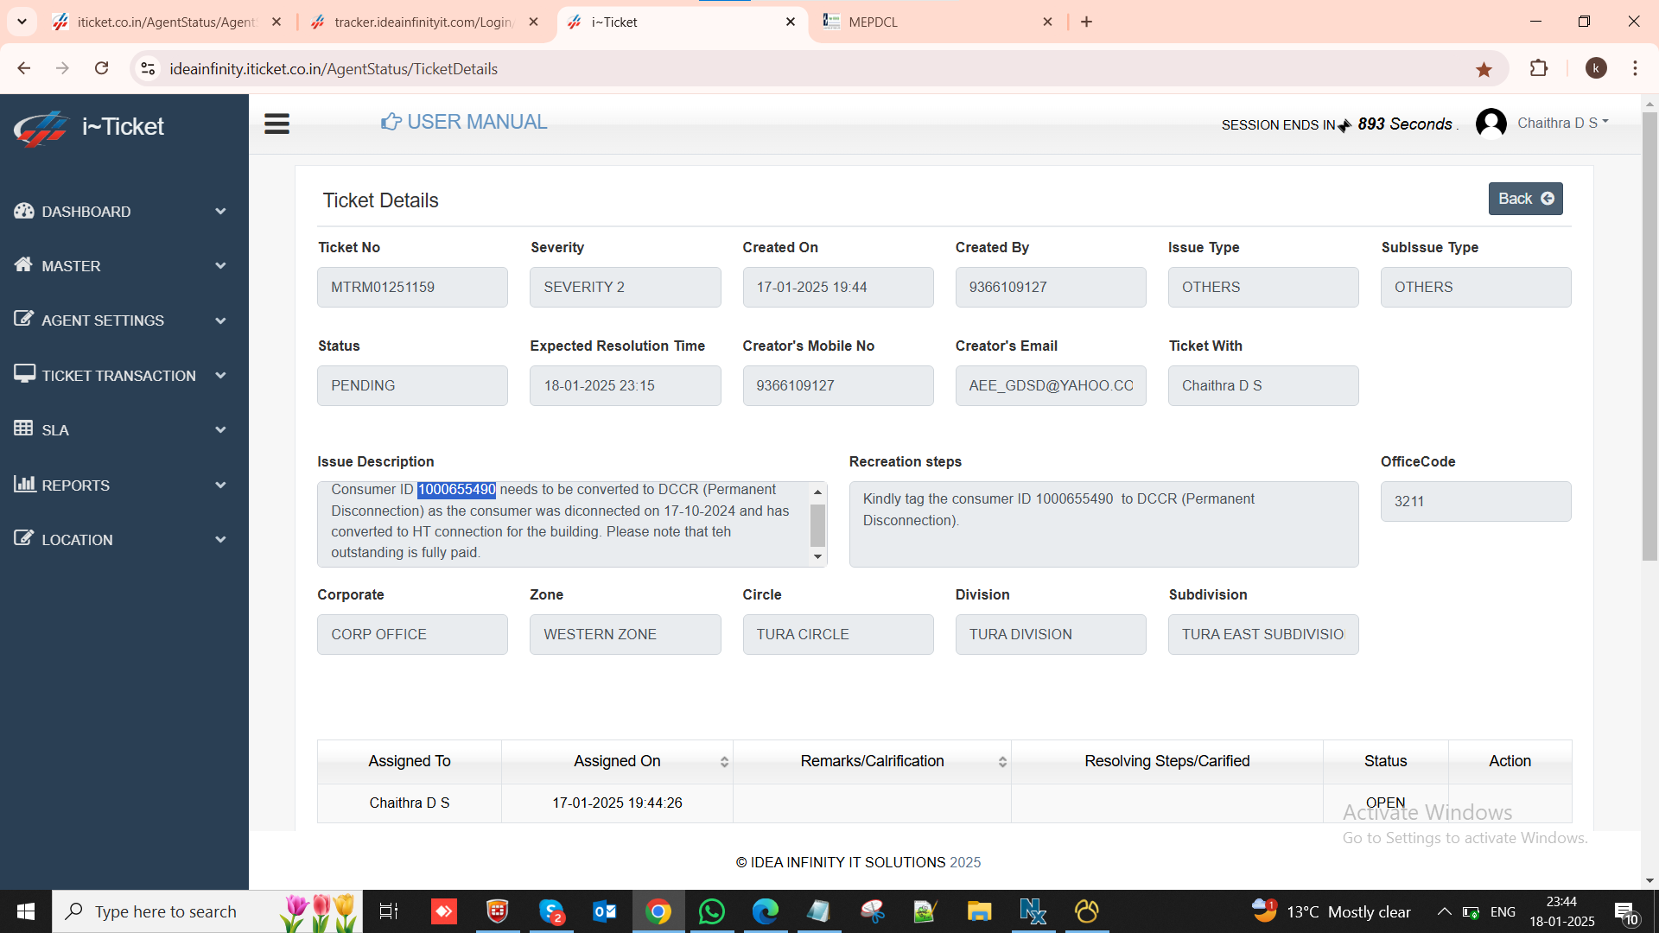Click the browser back arrow
This screenshot has width=1659, height=933.
coord(24,68)
